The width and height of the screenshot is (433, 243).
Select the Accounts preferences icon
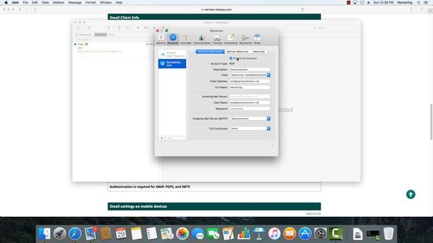tap(173, 39)
